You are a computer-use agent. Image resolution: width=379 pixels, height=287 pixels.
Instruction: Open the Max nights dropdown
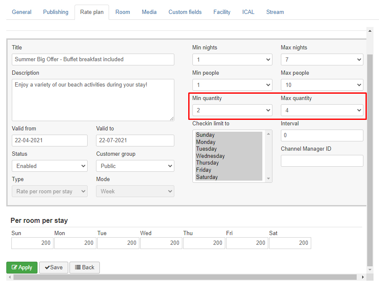322,60
